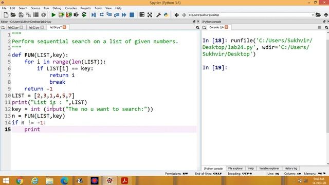Open the File menu

(4, 8)
